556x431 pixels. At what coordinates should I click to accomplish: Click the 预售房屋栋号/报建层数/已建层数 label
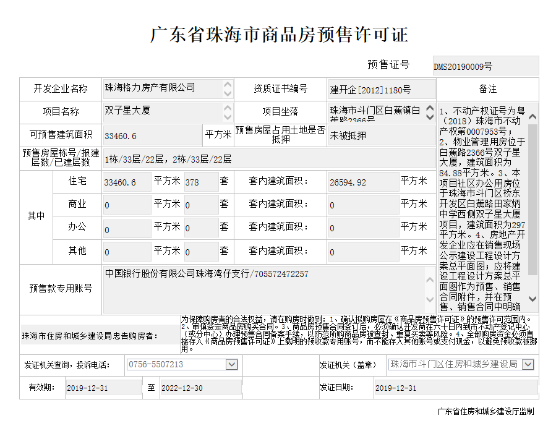click(x=61, y=158)
